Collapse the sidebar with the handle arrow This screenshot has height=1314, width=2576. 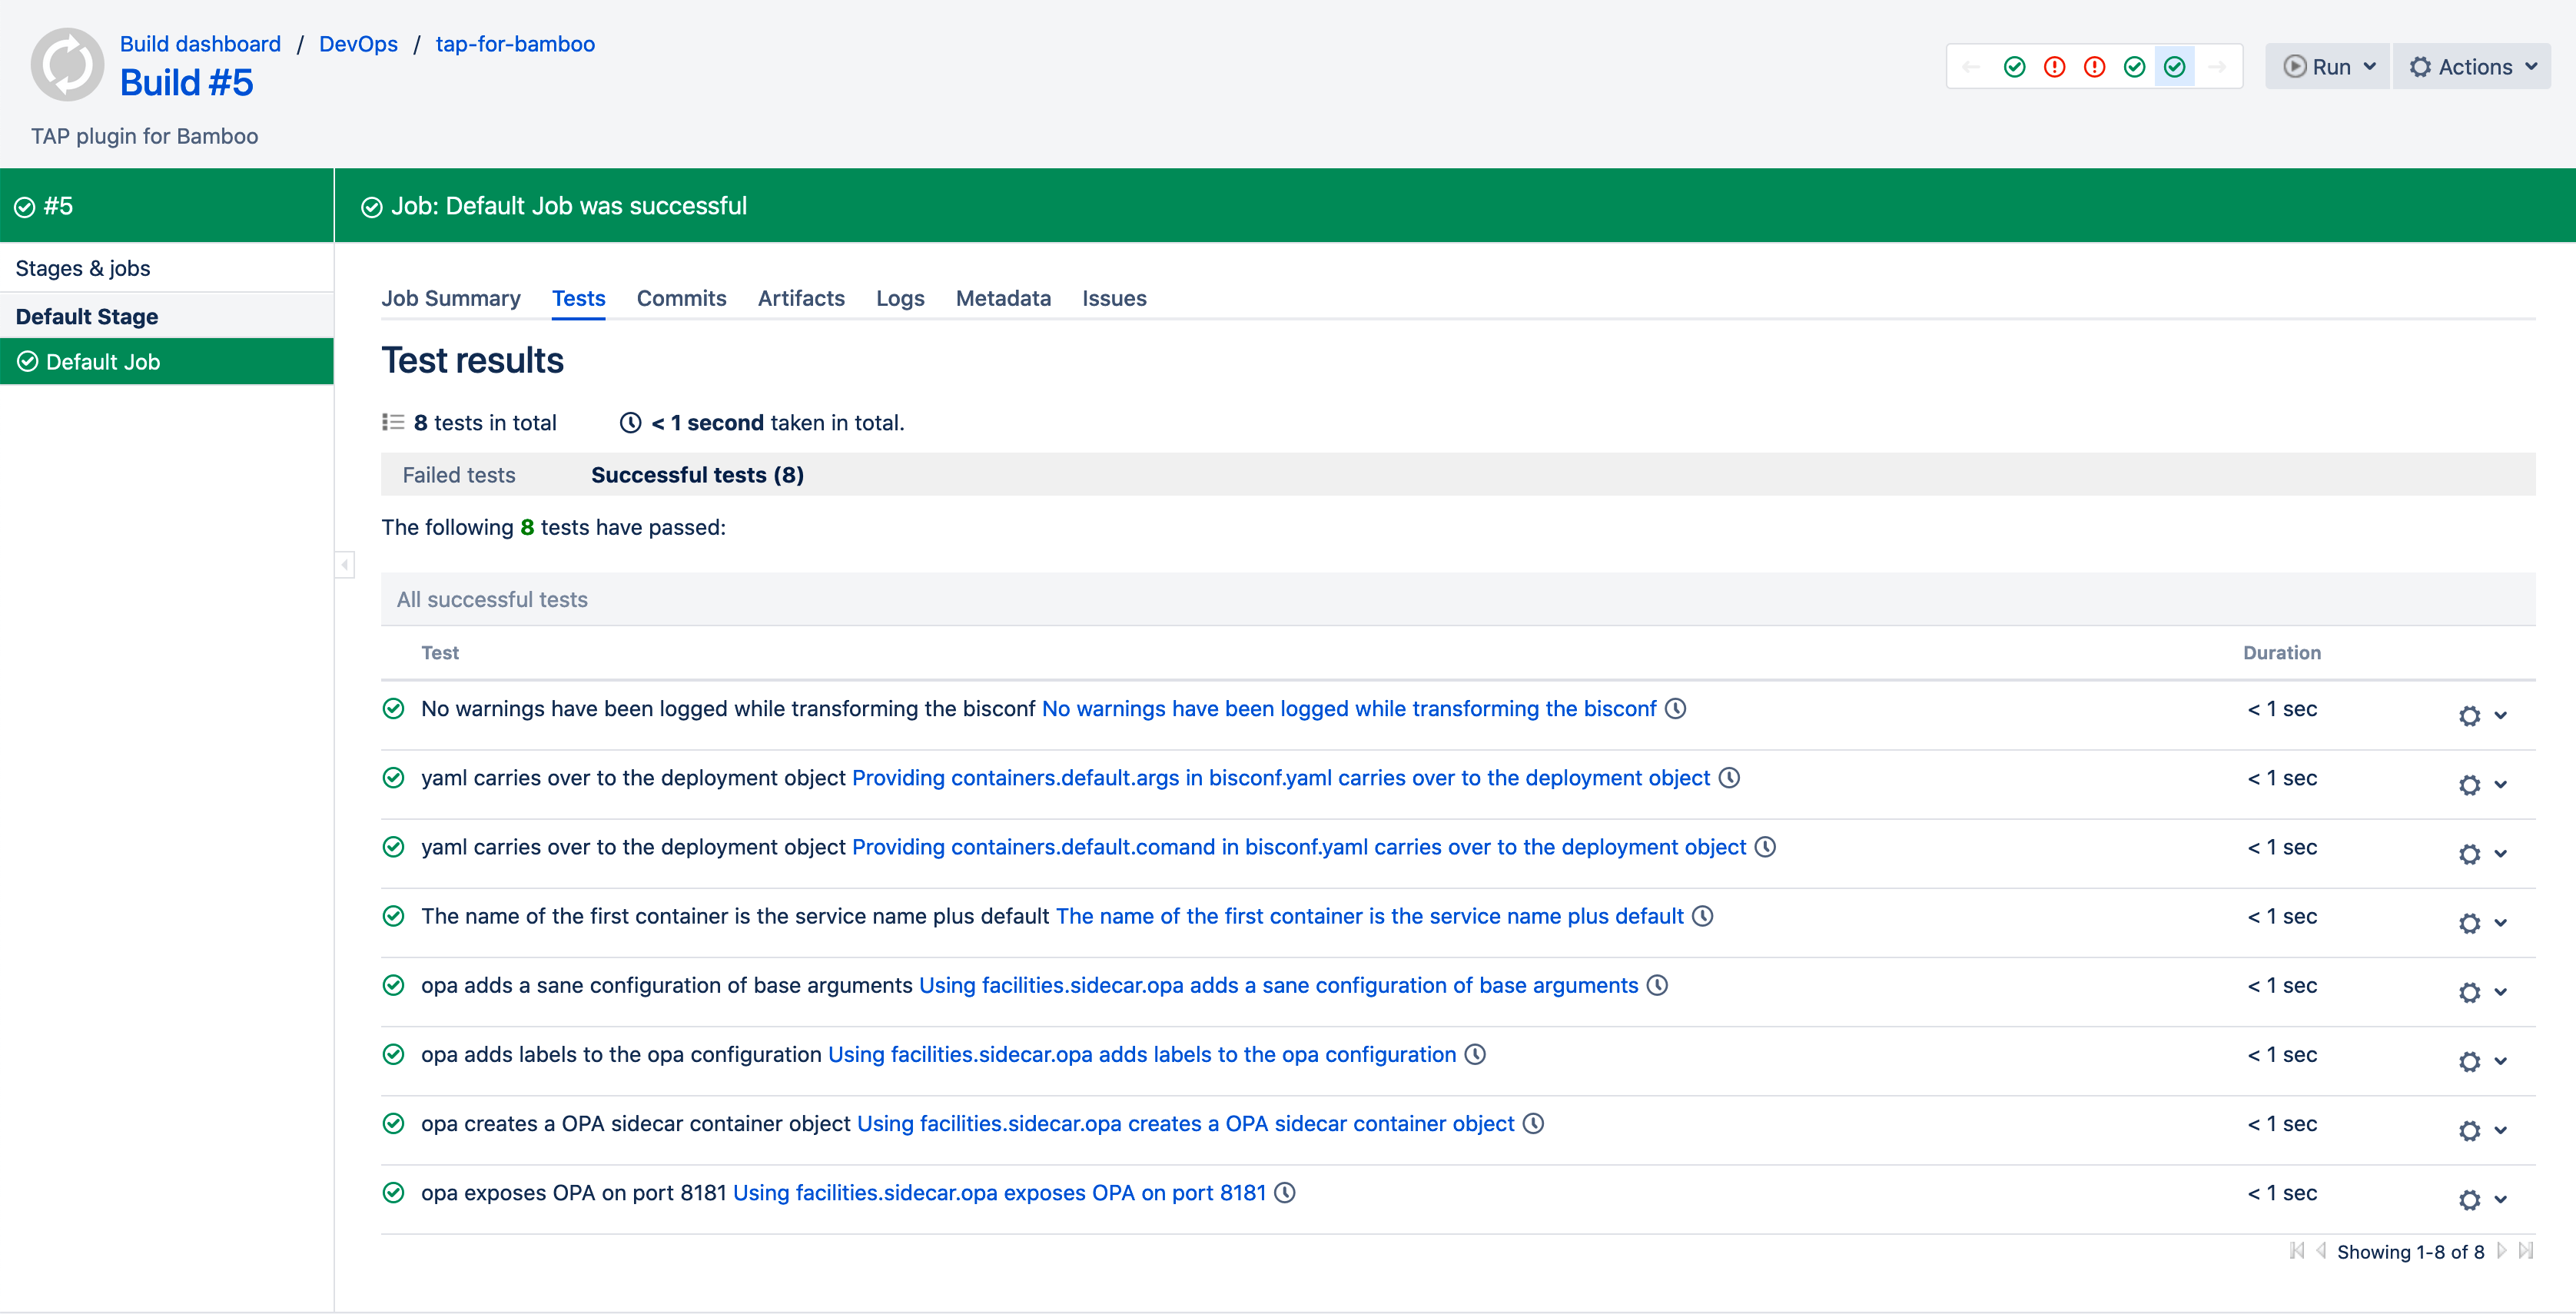[345, 565]
